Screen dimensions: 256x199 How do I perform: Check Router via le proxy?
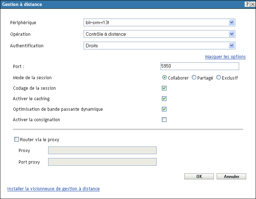click(x=17, y=139)
